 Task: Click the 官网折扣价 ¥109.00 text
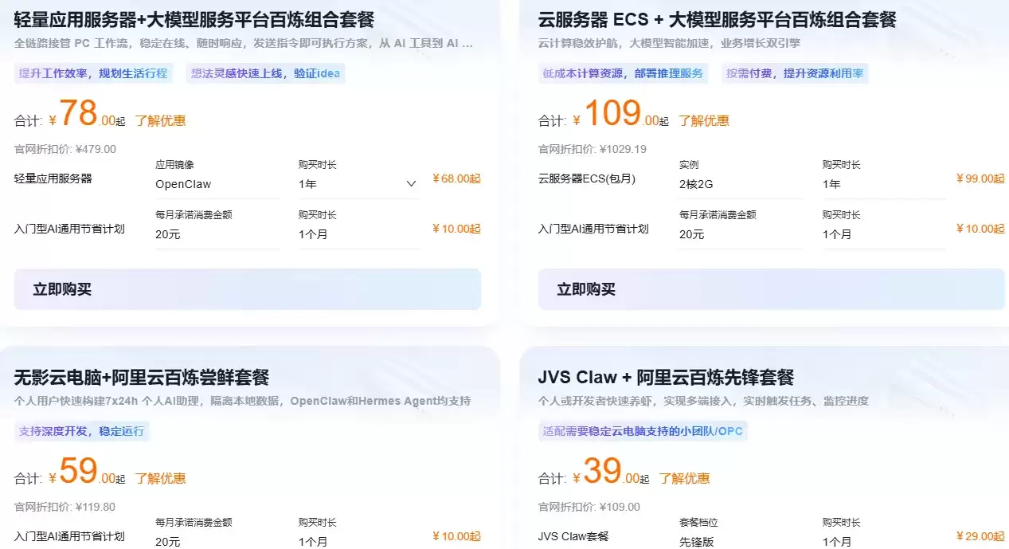click(x=589, y=507)
